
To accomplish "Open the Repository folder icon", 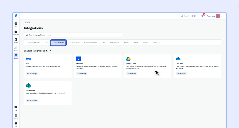I will coord(16,32).
